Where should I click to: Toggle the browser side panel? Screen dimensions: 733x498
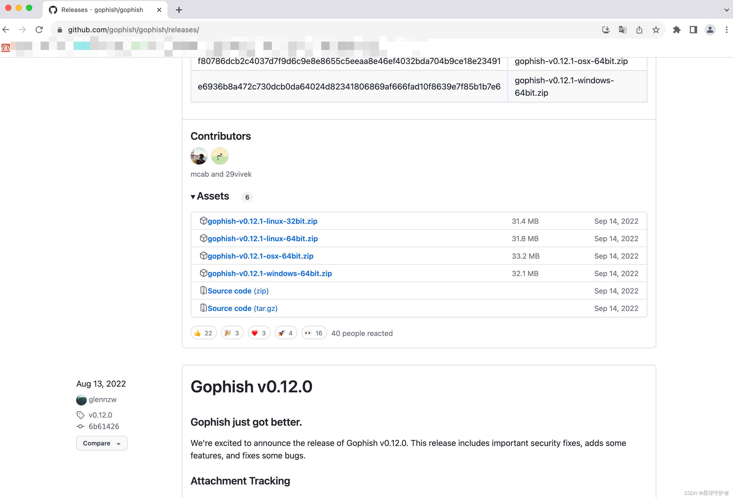(693, 30)
